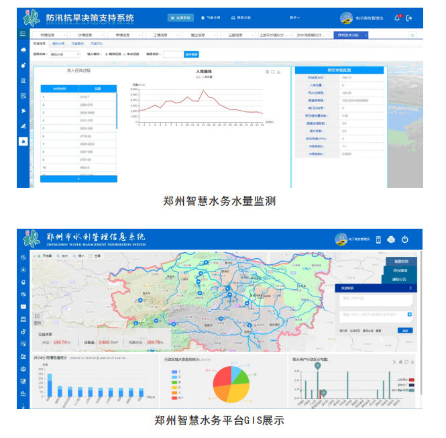Viewport: 446px width, 438px height.
Task: Click the 通知公告 button on map panel
Action: [x=400, y=278]
